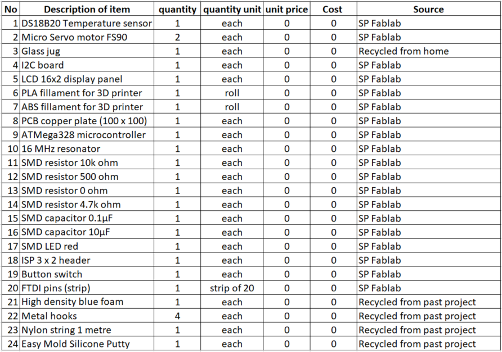Click the 'unit price' header cell
The height and width of the screenshot is (352, 502).
tap(286, 10)
